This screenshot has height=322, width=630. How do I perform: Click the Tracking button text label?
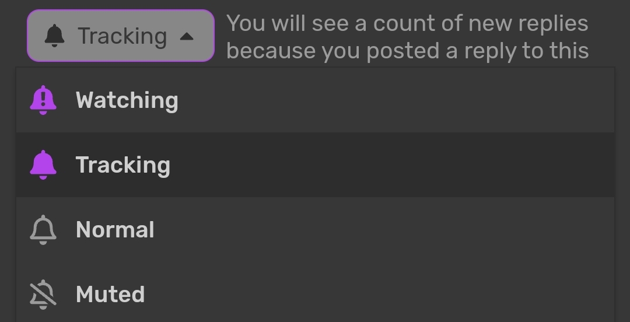coord(122,37)
